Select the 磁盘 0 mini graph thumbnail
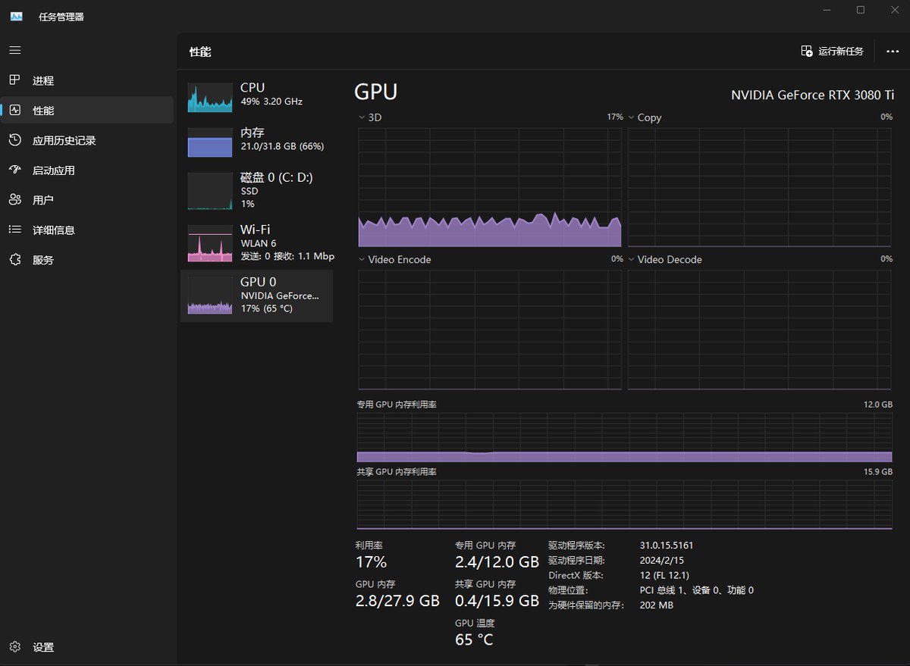Screen dimensions: 910x666 pyautogui.click(x=210, y=191)
